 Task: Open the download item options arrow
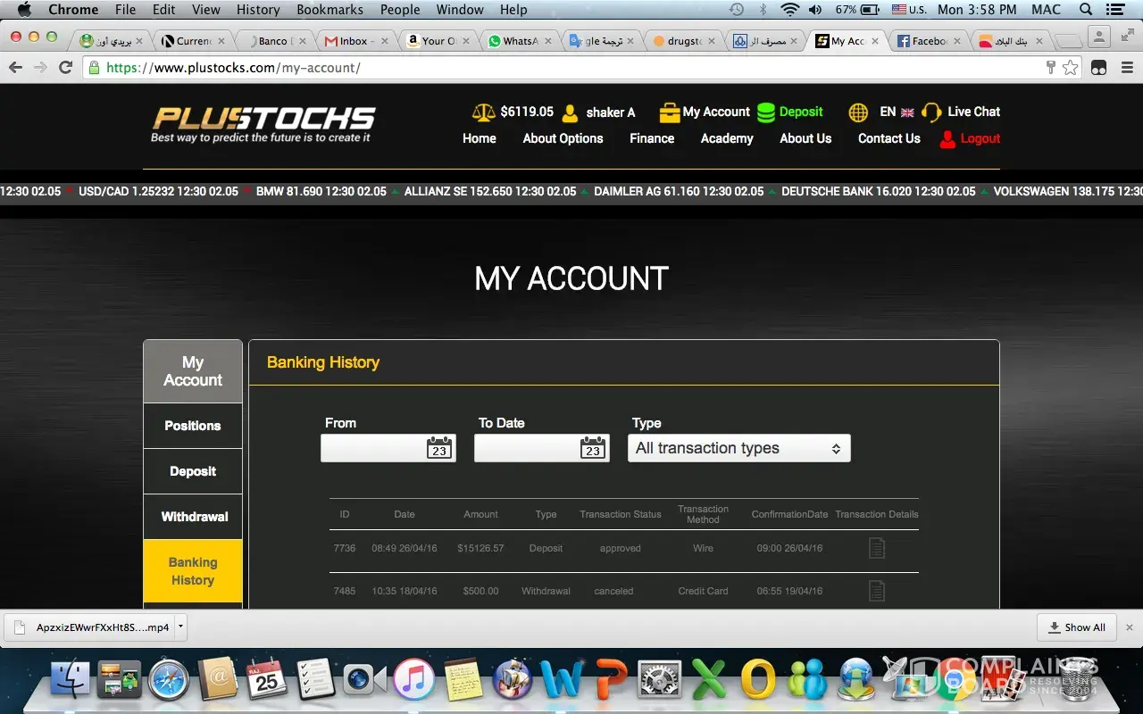pos(180,627)
